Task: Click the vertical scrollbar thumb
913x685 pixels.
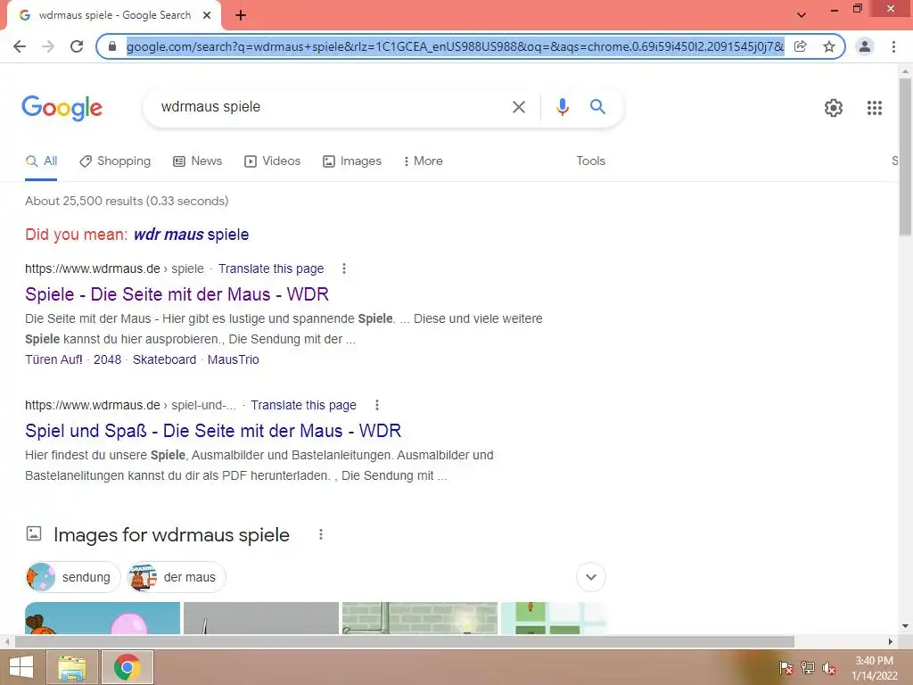Action: click(x=905, y=156)
